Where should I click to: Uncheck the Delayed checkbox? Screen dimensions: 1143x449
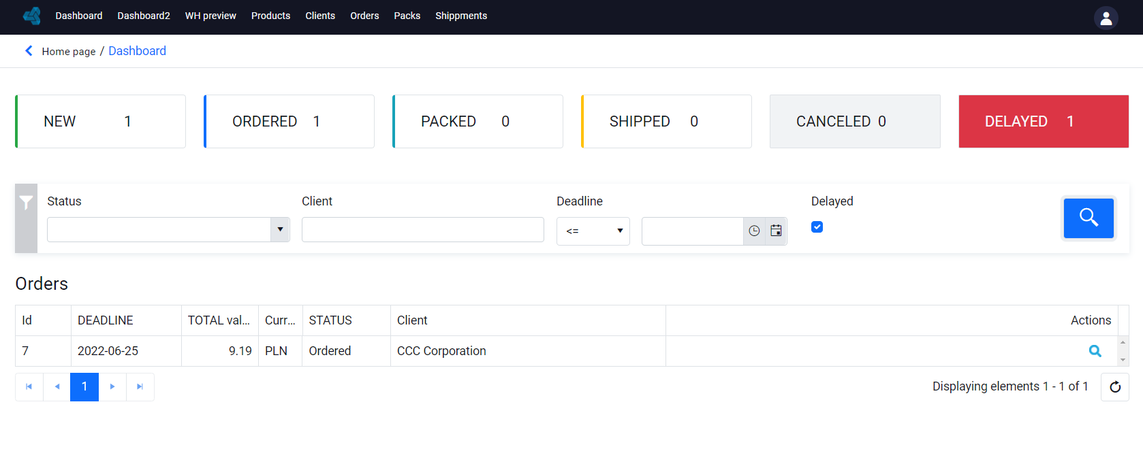pyautogui.click(x=817, y=227)
